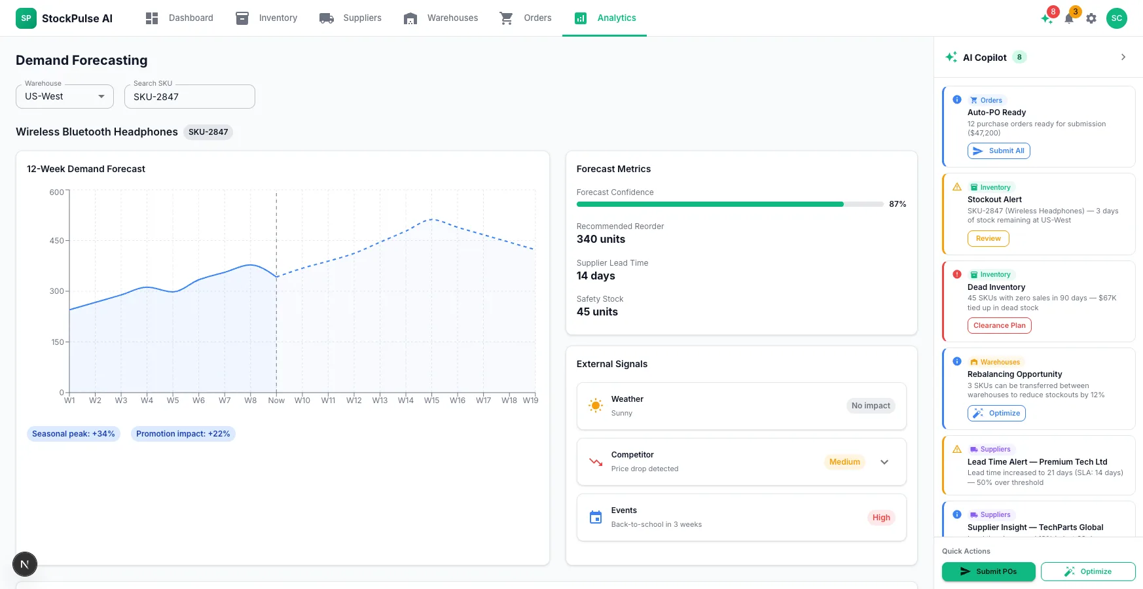Click the No impact weather badge
1143x589 pixels.
871,406
